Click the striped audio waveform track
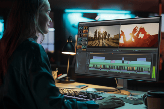This screenshot has width=164, height=109. click(x=120, y=67)
